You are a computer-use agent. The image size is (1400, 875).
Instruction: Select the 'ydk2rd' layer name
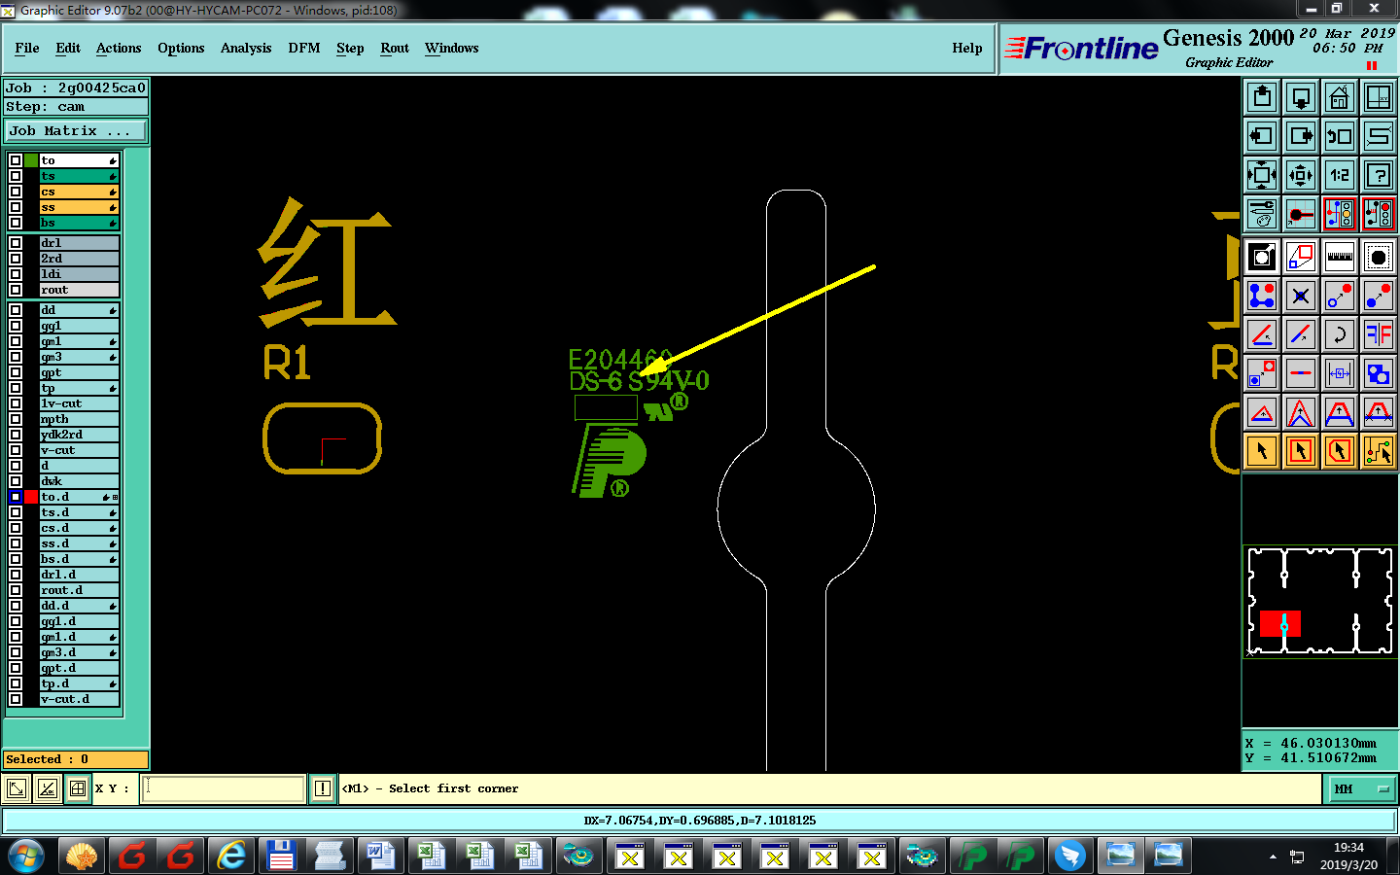[78, 435]
